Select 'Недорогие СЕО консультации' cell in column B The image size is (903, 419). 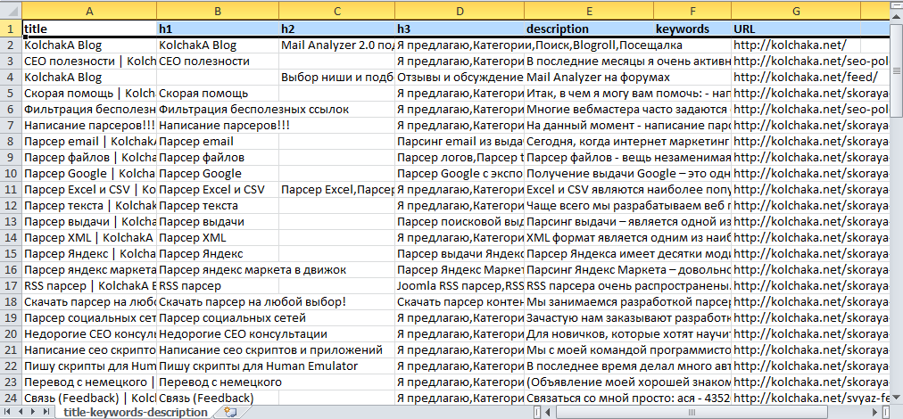pyautogui.click(x=218, y=333)
